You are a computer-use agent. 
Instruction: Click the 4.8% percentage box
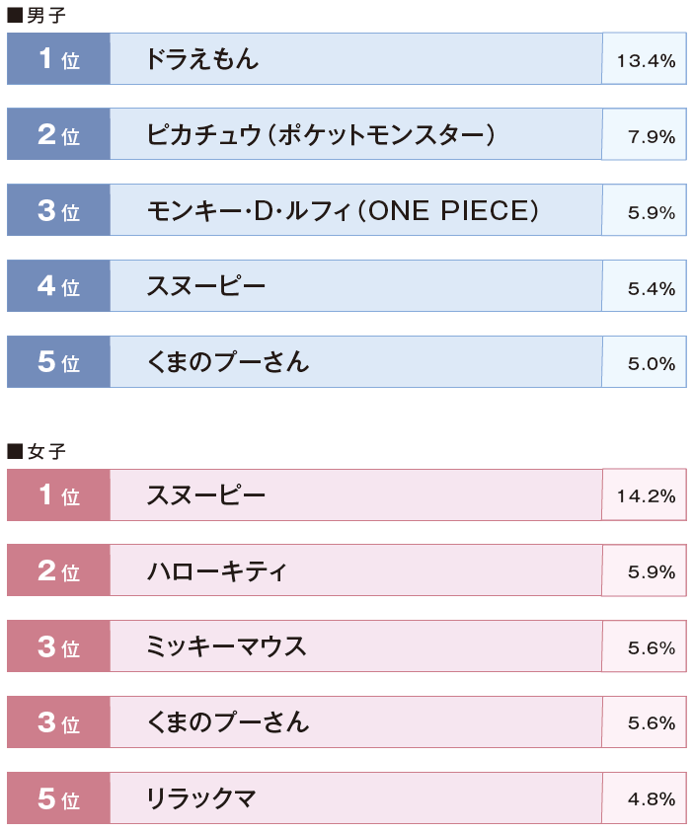(645, 798)
